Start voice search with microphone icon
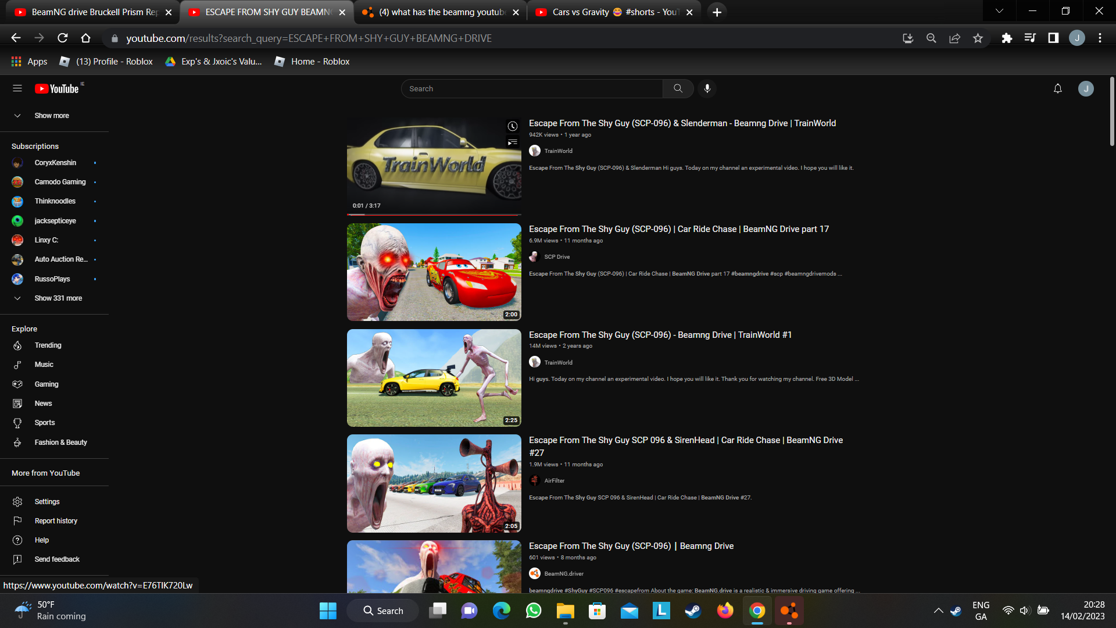 pos(707,88)
